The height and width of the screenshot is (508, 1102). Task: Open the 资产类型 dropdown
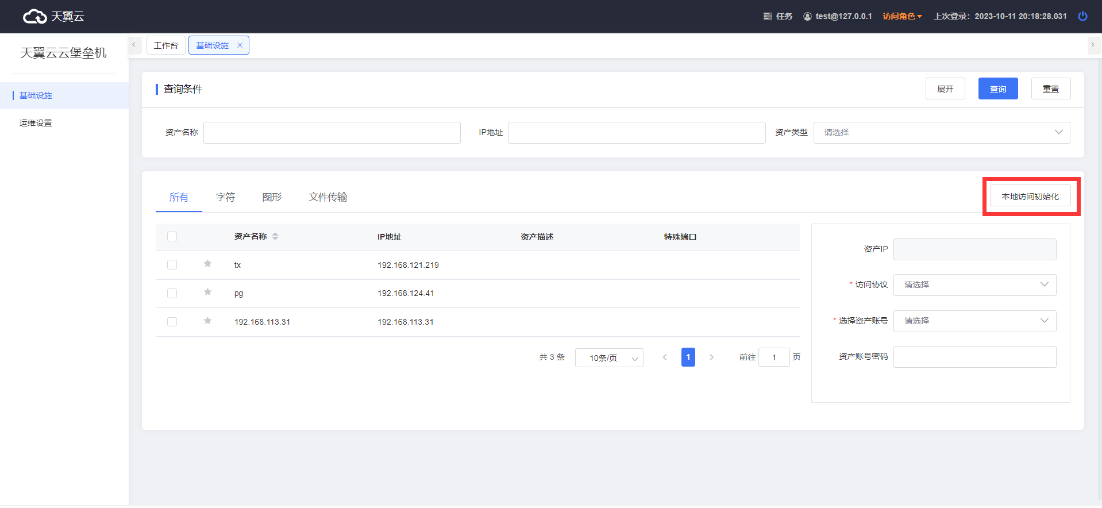click(x=941, y=133)
